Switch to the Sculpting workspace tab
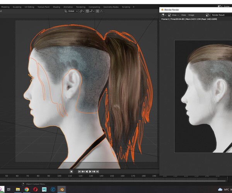 [17, 7]
